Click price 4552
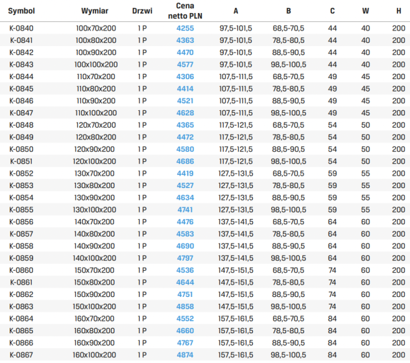 point(185,318)
